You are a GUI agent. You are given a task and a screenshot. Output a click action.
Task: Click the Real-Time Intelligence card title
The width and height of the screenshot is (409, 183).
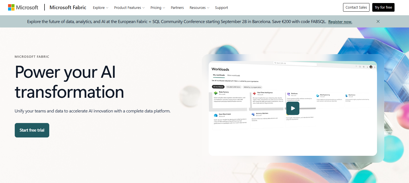coord(265,92)
